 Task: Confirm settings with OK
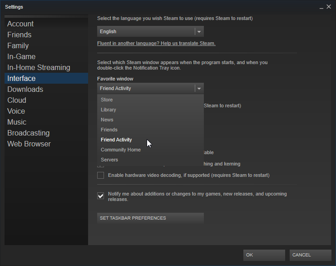[264, 255]
